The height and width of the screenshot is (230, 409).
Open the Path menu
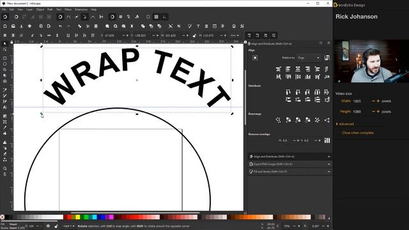click(50, 10)
